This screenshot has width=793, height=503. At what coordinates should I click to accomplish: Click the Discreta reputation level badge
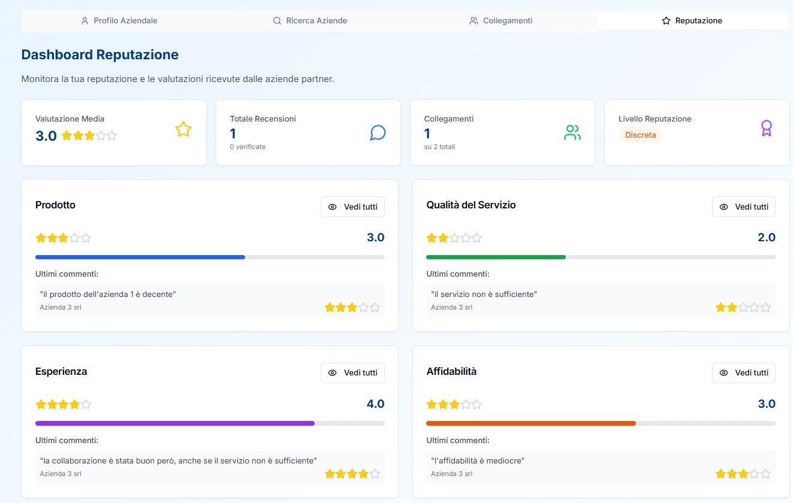(x=640, y=135)
